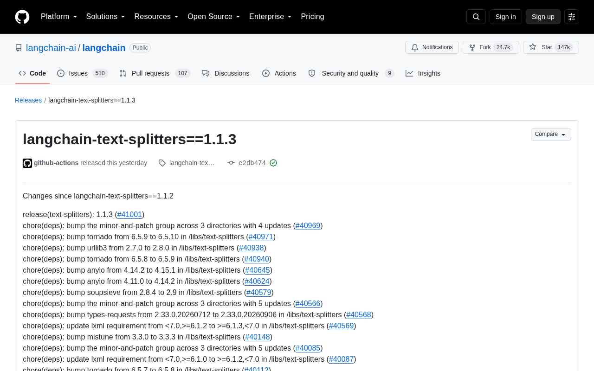Open pull request #40938
Image resolution: width=594 pixels, height=371 pixels.
252,248
